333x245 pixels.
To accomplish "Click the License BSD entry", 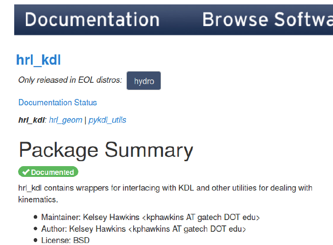I will coord(65,240).
